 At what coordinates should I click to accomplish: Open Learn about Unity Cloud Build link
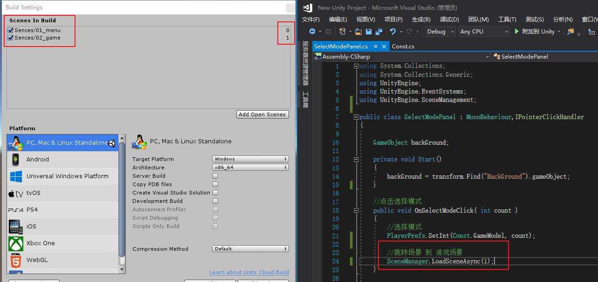(x=249, y=272)
